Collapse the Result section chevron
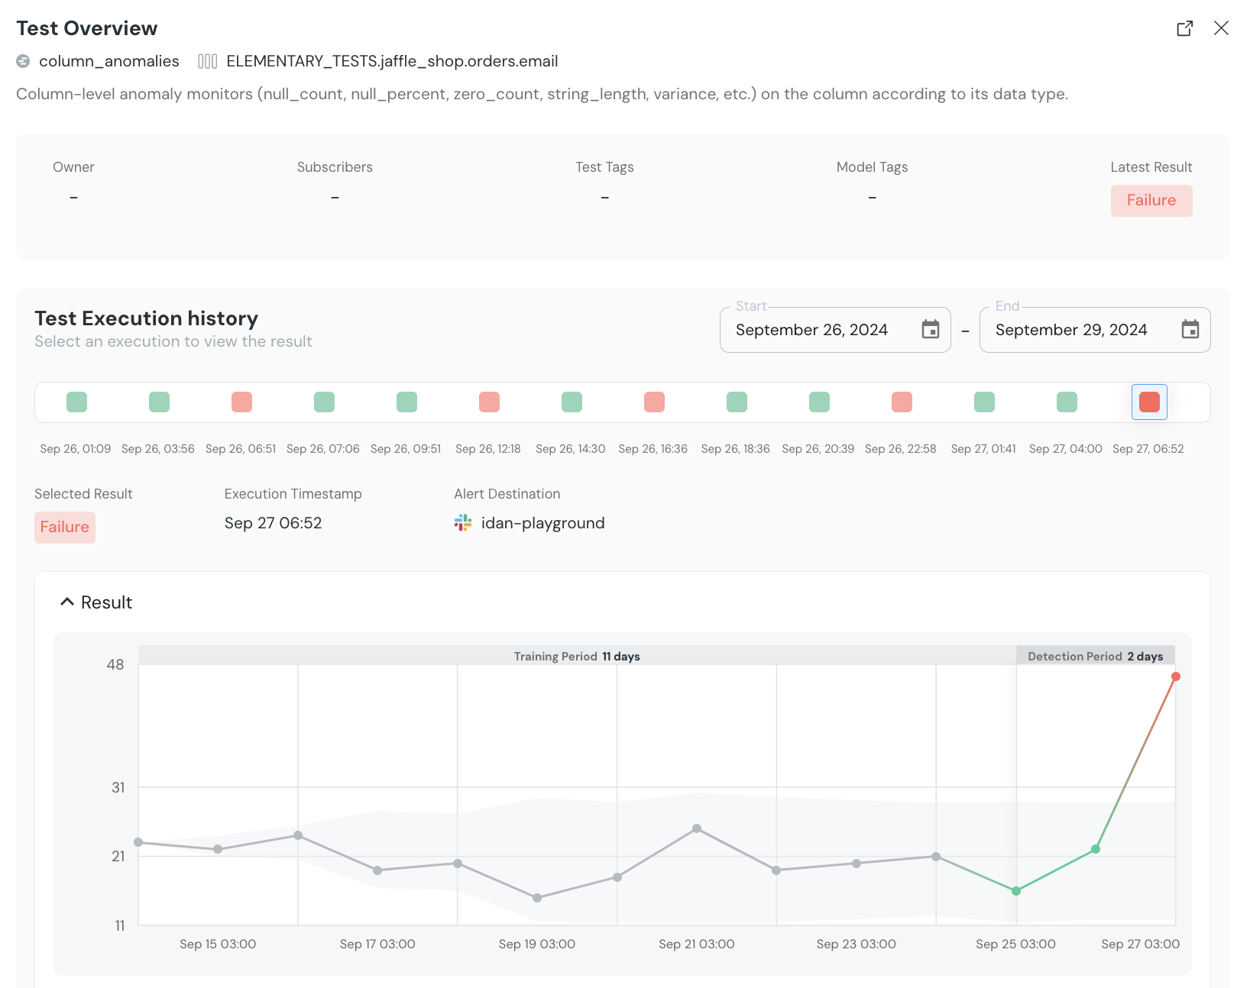The height and width of the screenshot is (988, 1250). [67, 602]
